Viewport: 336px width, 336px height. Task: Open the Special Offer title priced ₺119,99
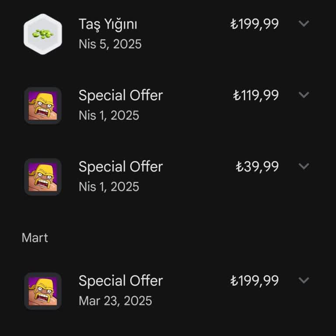click(x=120, y=95)
